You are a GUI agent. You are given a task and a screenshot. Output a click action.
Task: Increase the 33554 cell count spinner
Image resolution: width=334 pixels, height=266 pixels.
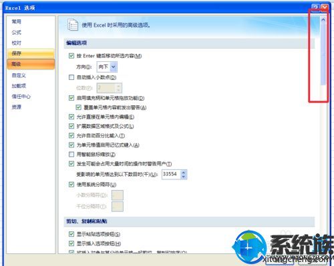(x=184, y=172)
